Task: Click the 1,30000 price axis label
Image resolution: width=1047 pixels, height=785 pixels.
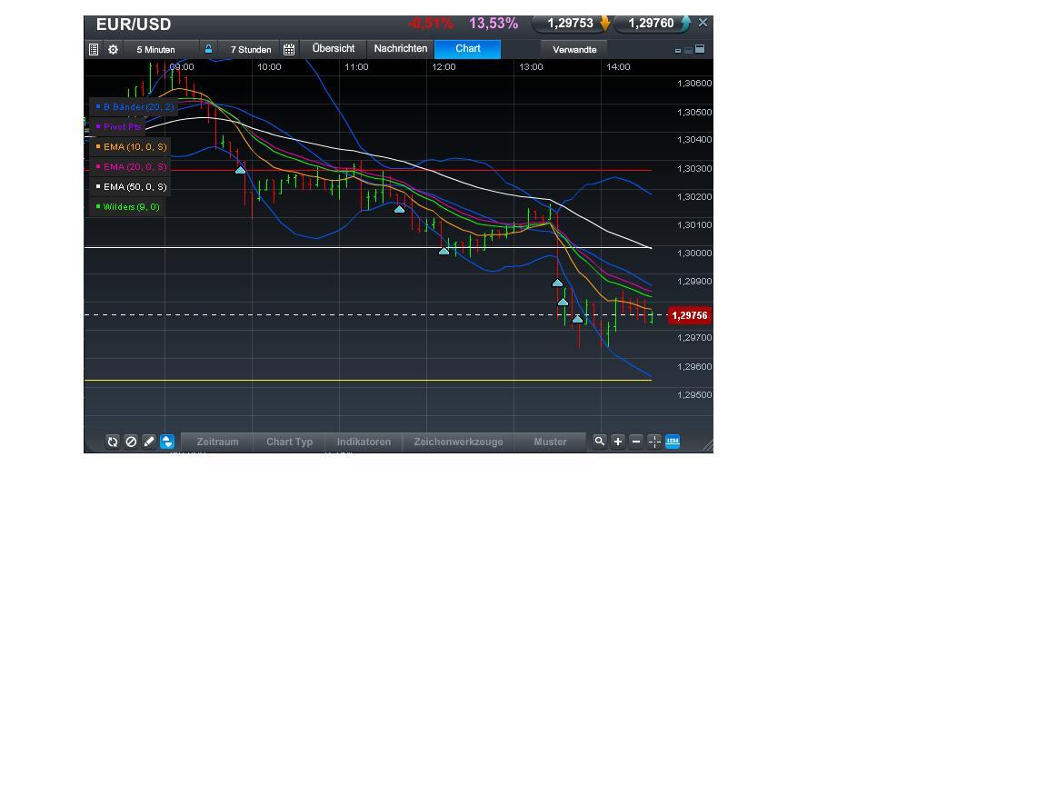Action: pos(694,253)
